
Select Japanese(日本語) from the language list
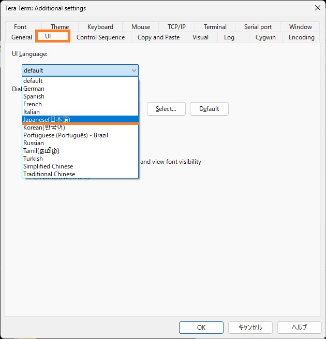(47, 119)
